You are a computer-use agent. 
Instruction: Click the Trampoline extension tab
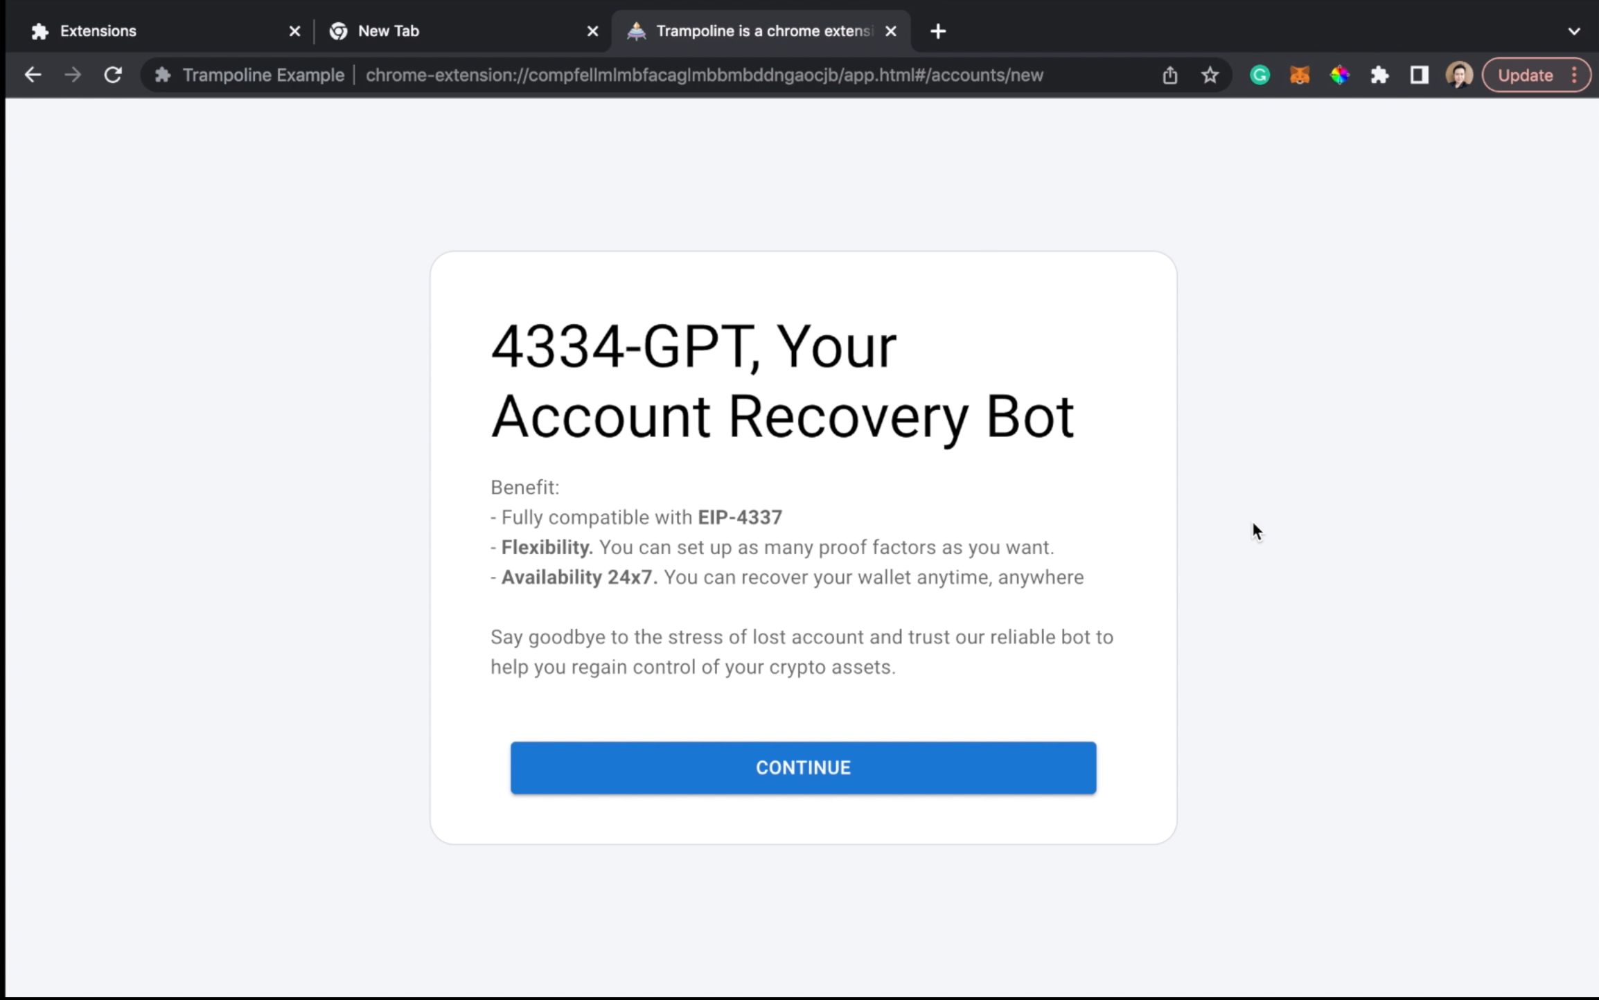[x=759, y=31]
